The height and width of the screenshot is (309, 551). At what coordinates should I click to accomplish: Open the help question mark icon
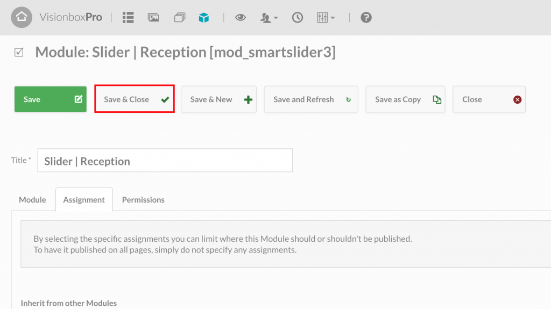click(x=366, y=17)
